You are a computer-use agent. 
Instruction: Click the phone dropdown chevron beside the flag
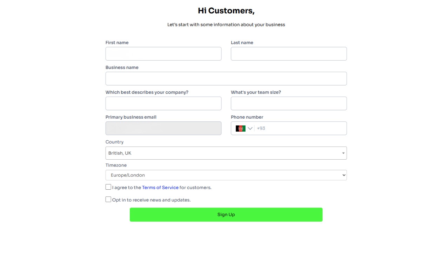(x=250, y=128)
